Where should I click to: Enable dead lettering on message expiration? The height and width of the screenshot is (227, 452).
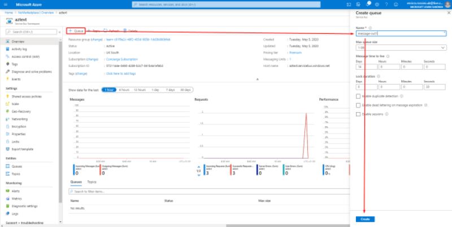click(x=358, y=105)
